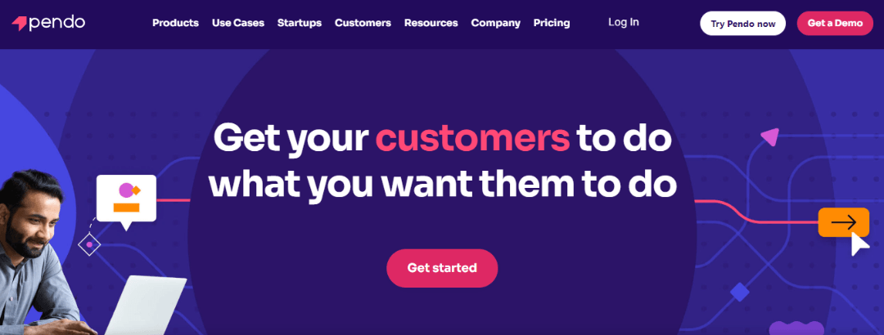Click the solid blue diamond shape
Screen dimensions: 884x335
pos(740,292)
